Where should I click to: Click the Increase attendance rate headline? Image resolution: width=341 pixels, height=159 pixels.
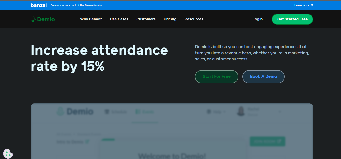(x=99, y=58)
